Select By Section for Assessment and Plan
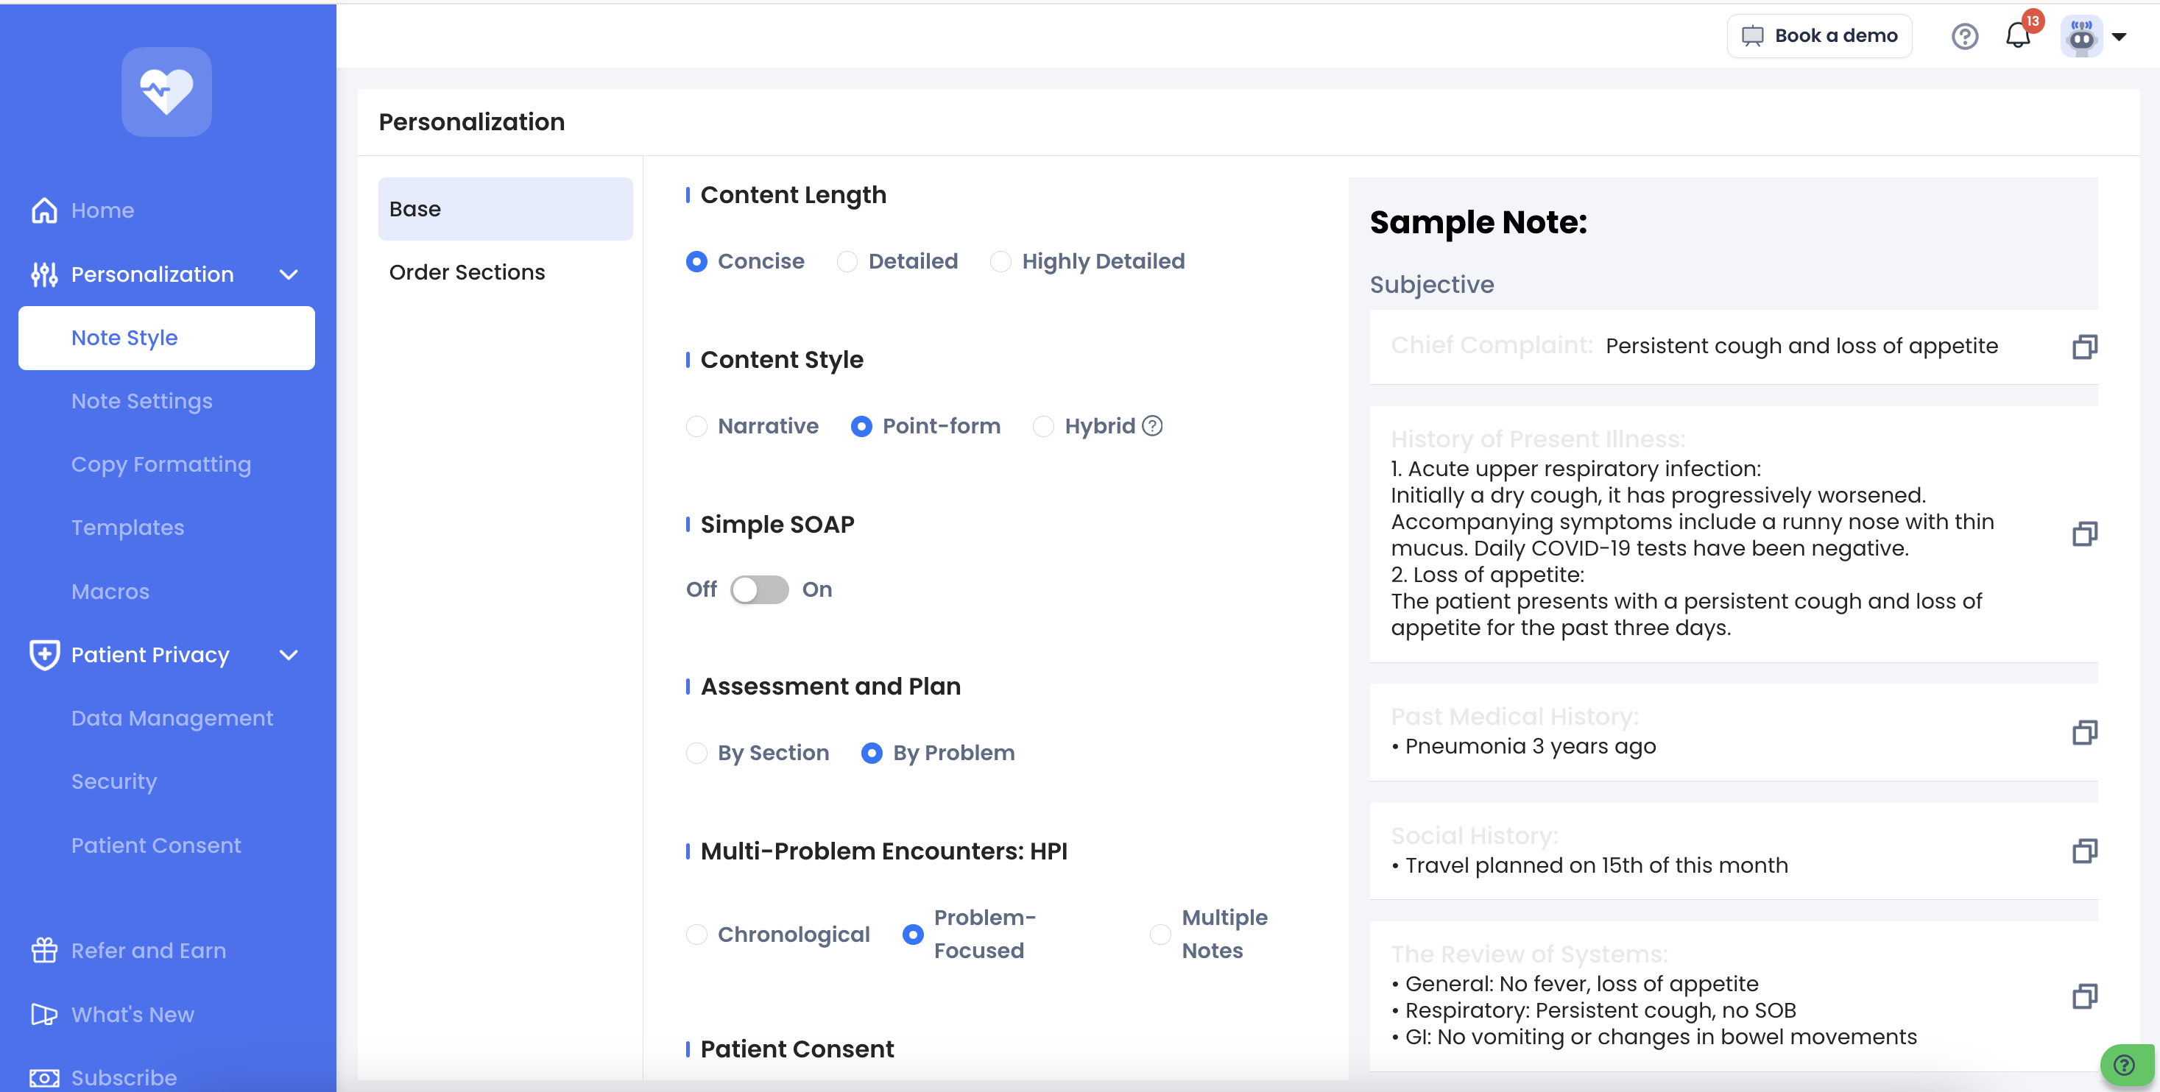 696,753
